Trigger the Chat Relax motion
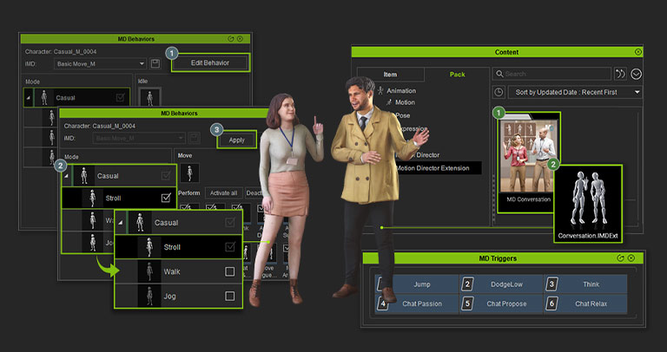The image size is (667, 352). (x=585, y=304)
